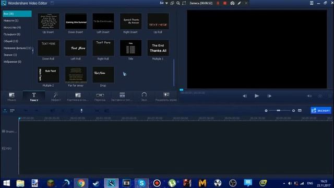Click the recording bar crop-region icon
The image size is (334, 188).
(x=184, y=3)
